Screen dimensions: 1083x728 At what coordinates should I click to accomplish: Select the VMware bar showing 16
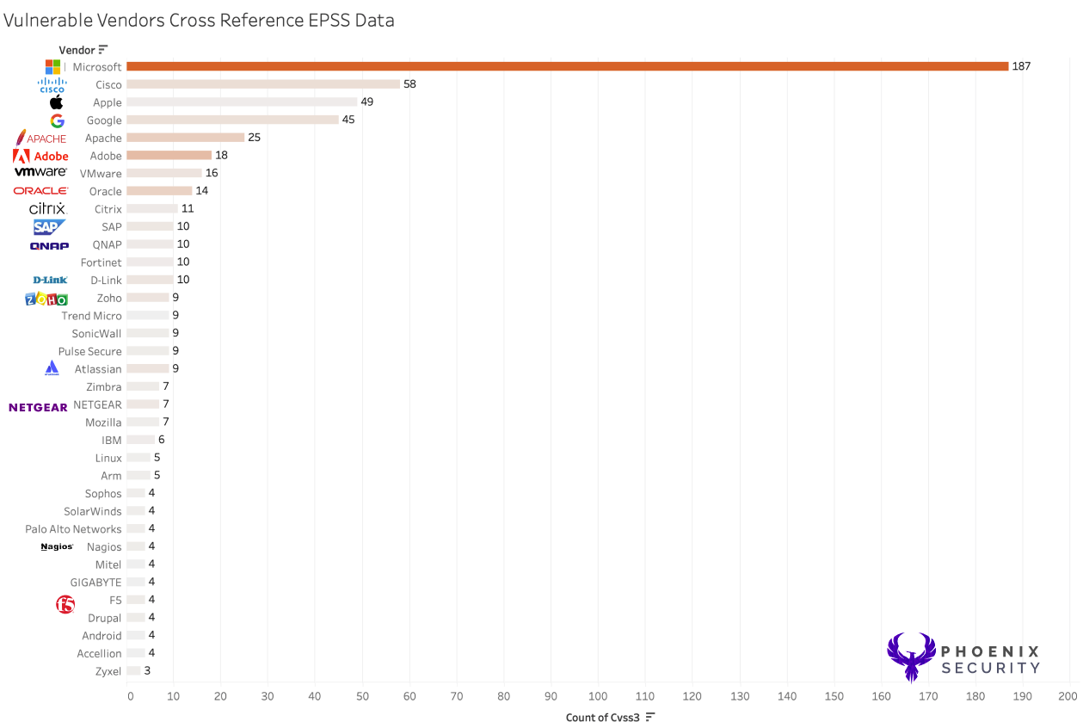(164, 173)
